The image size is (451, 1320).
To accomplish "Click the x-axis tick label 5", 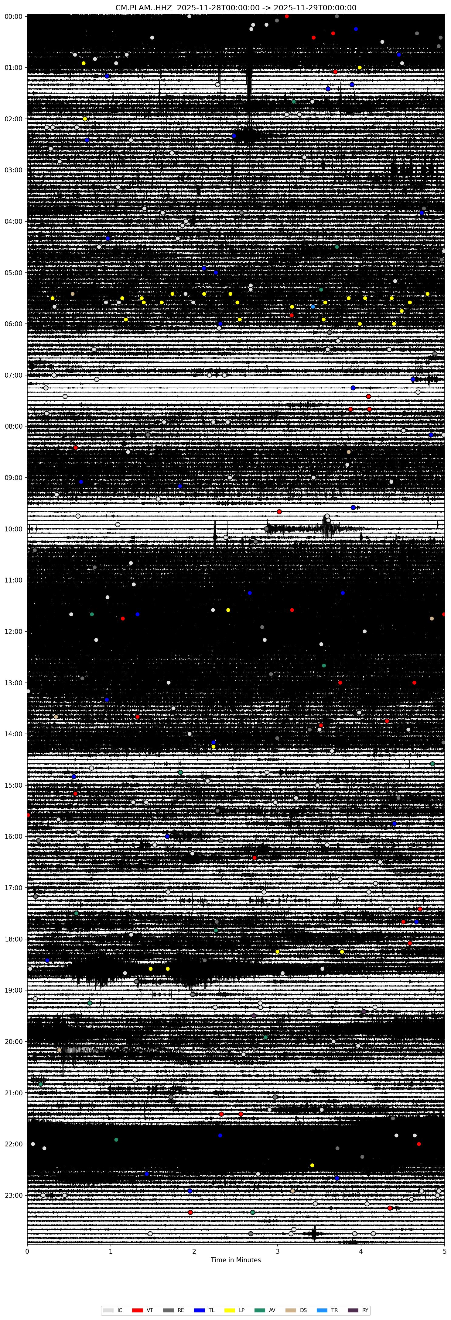I will pos(444,1251).
